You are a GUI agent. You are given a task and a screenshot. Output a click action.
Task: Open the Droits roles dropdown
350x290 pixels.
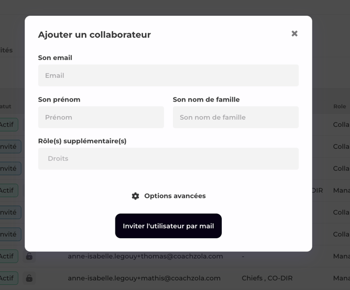pos(168,158)
